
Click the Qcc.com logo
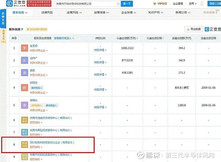16,4
